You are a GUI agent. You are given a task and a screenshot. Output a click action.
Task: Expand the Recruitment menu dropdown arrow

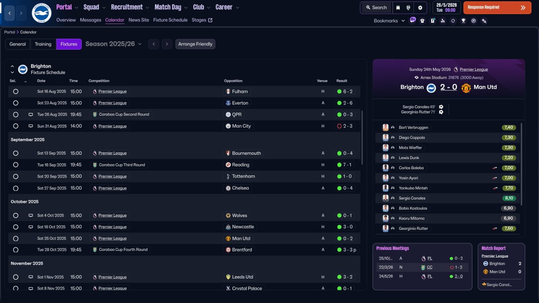pos(147,8)
